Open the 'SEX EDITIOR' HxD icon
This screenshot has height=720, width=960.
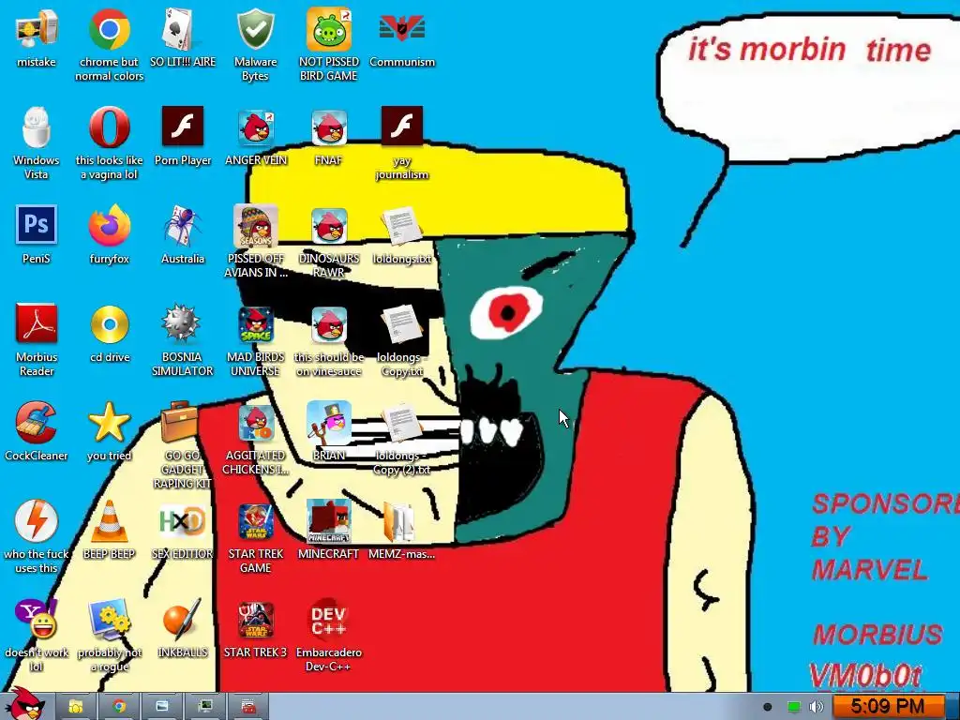[183, 521]
